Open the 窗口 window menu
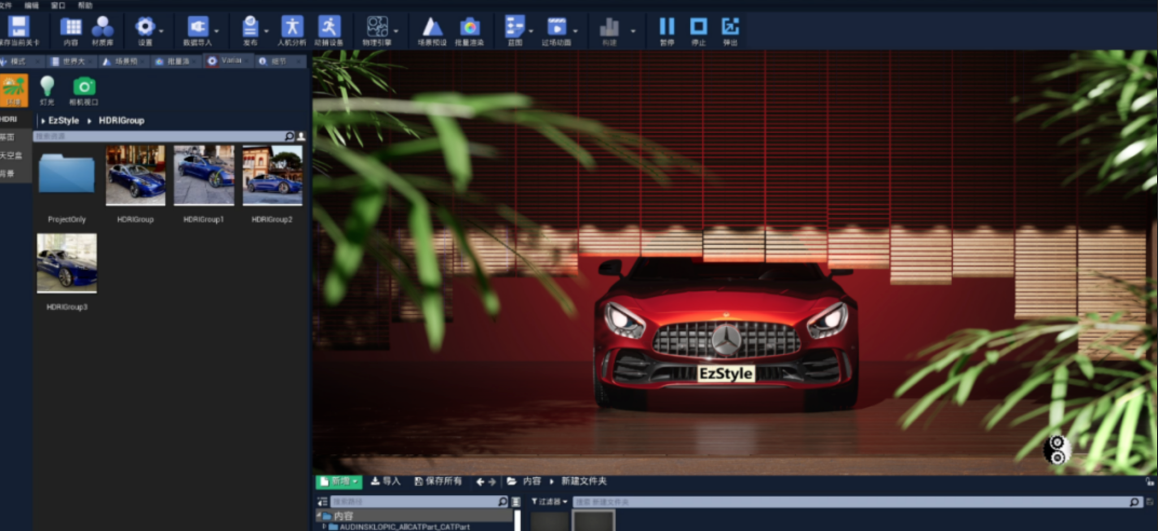This screenshot has width=1158, height=531. point(58,5)
